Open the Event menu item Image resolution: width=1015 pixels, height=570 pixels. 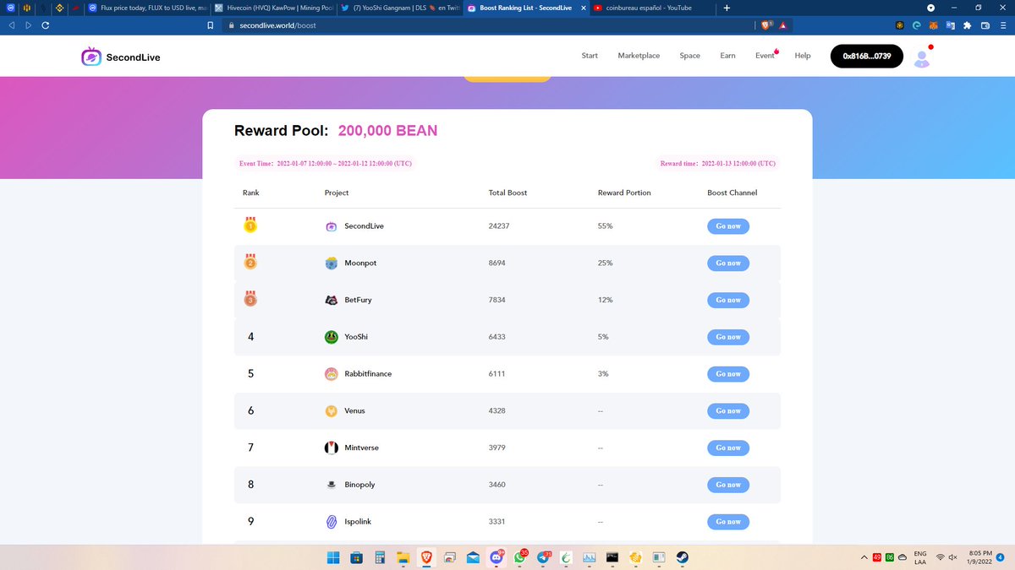point(765,56)
